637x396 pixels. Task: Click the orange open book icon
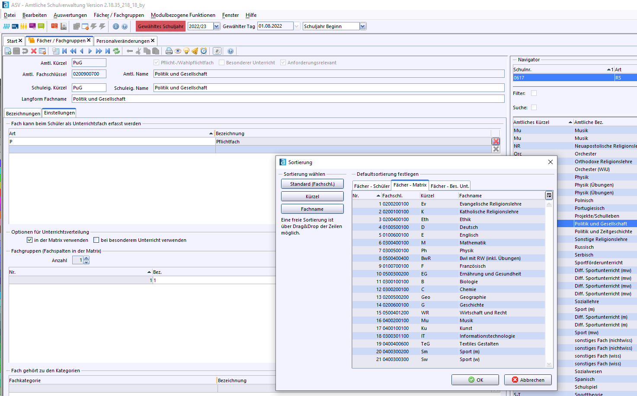[x=54, y=26]
